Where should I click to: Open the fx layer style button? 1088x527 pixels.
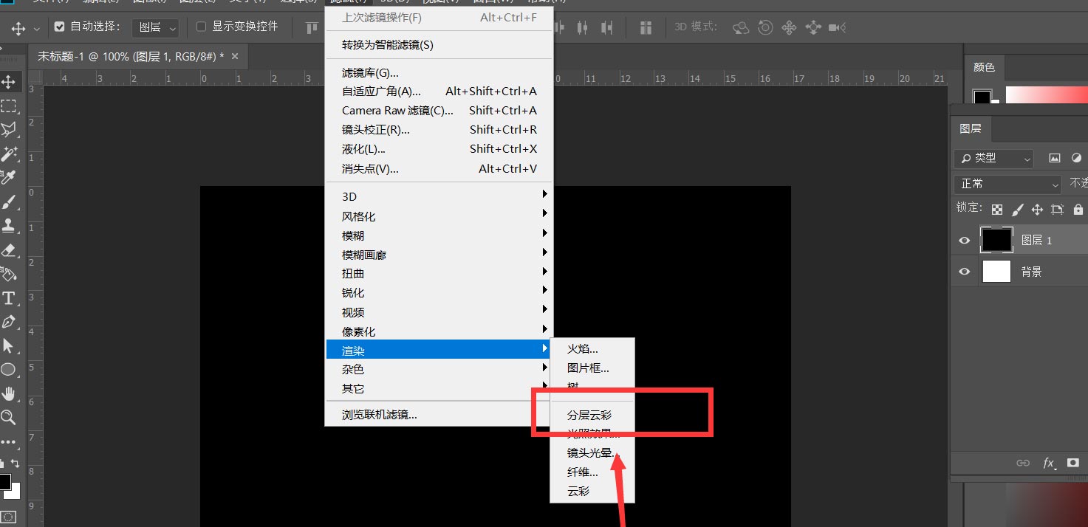tap(1049, 463)
